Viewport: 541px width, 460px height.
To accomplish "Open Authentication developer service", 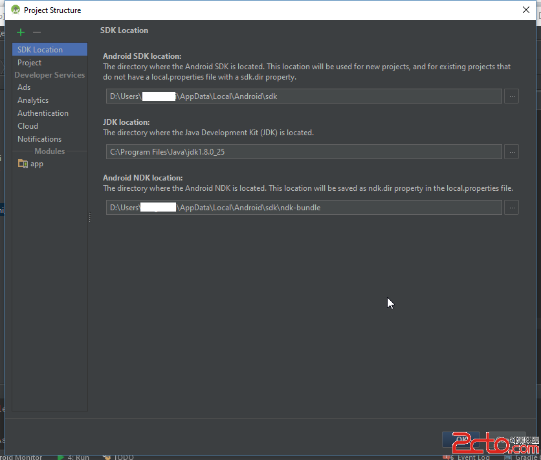I will (50, 113).
